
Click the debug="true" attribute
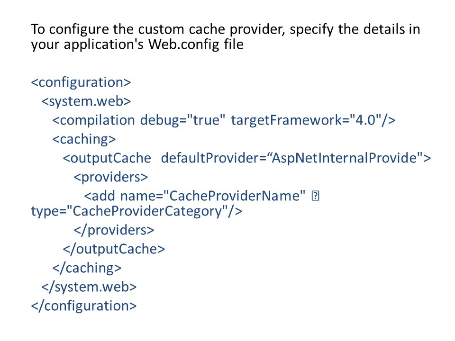[x=182, y=120]
